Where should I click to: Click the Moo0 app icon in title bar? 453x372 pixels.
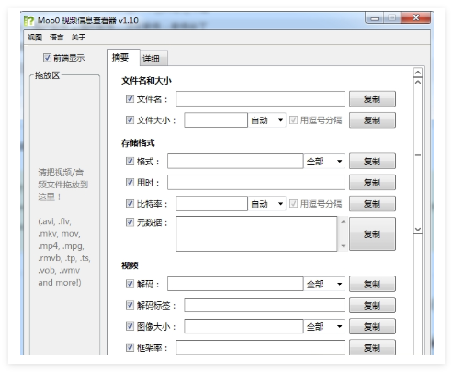pos(29,20)
